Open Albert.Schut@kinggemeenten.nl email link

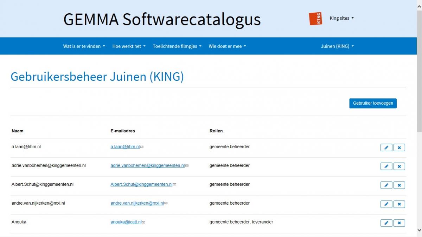pos(141,184)
